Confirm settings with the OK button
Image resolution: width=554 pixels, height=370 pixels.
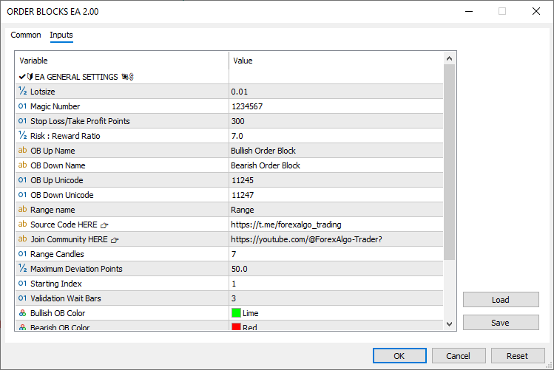pos(399,355)
